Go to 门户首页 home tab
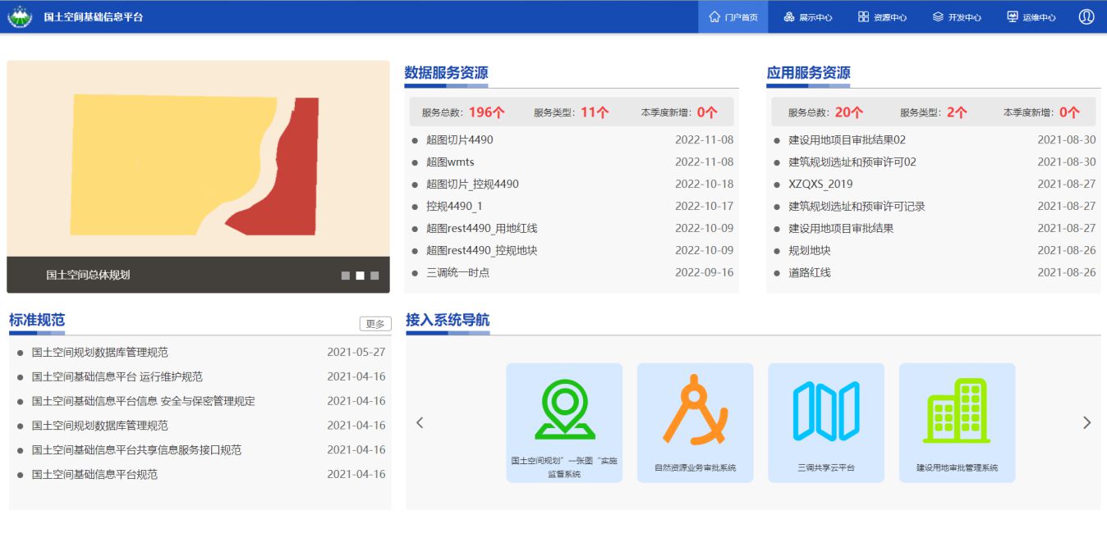The height and width of the screenshot is (556, 1107). tap(733, 17)
